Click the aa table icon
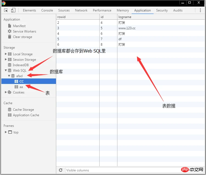The image size is (206, 175). tap(16, 87)
